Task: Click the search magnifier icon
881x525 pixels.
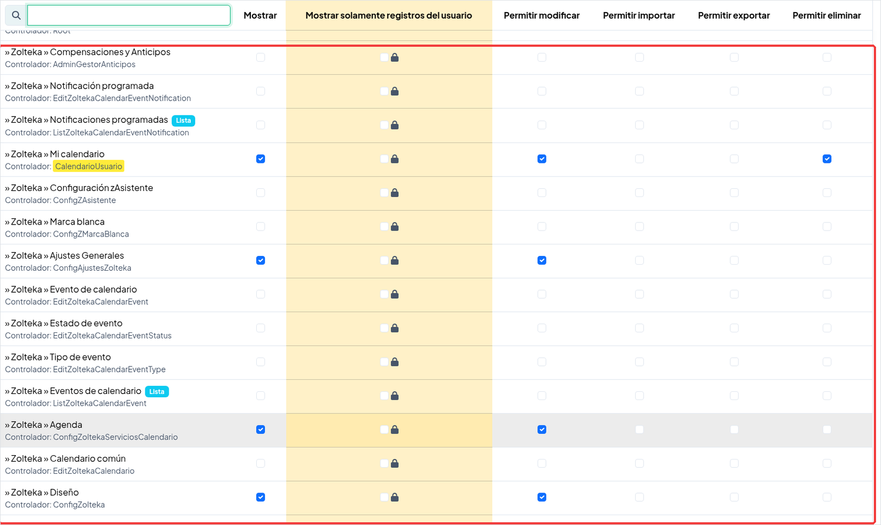Action: [x=16, y=15]
